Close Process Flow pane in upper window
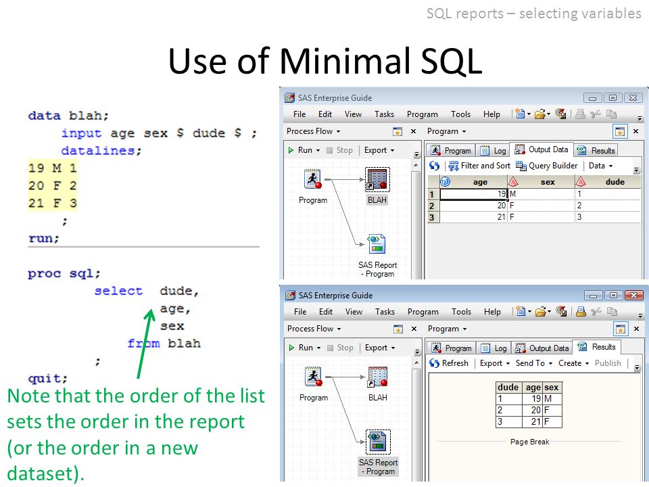Screen dimensions: 649x487 coord(413,131)
